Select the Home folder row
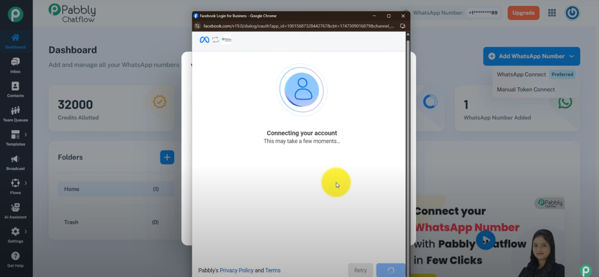599x277 pixels. pyautogui.click(x=116, y=189)
